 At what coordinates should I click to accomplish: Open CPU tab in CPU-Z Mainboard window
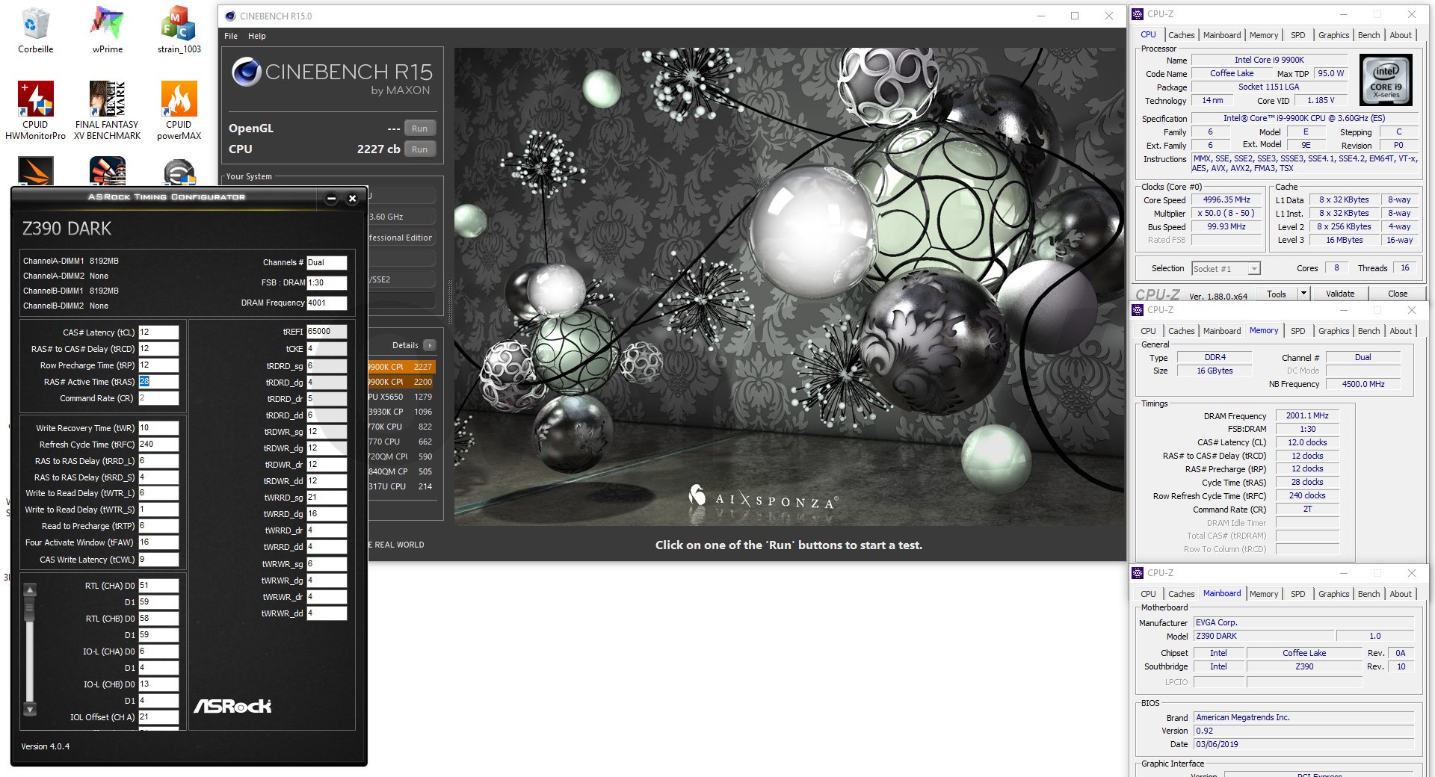[x=1148, y=594]
